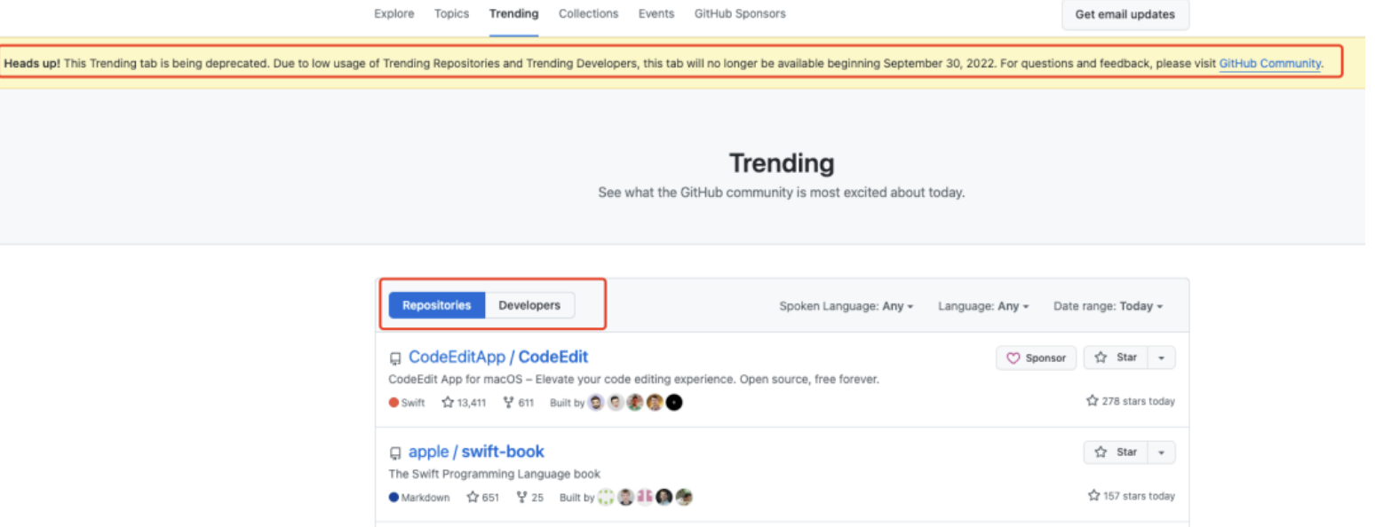Click Sponsor button for CodeEdit

click(1036, 358)
